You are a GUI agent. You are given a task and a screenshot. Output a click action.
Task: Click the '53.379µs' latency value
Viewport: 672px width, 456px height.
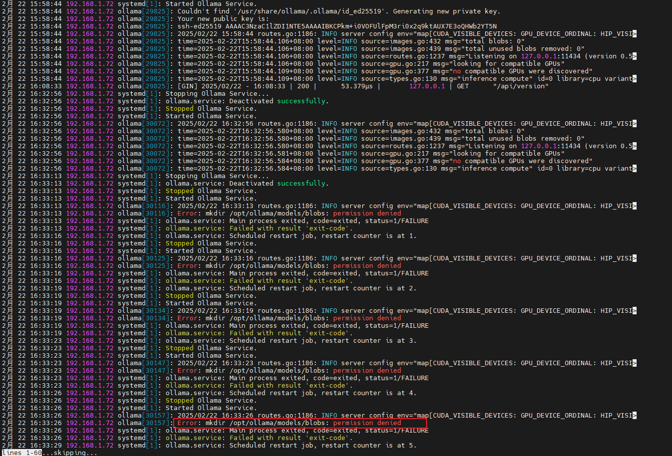pos(357,86)
